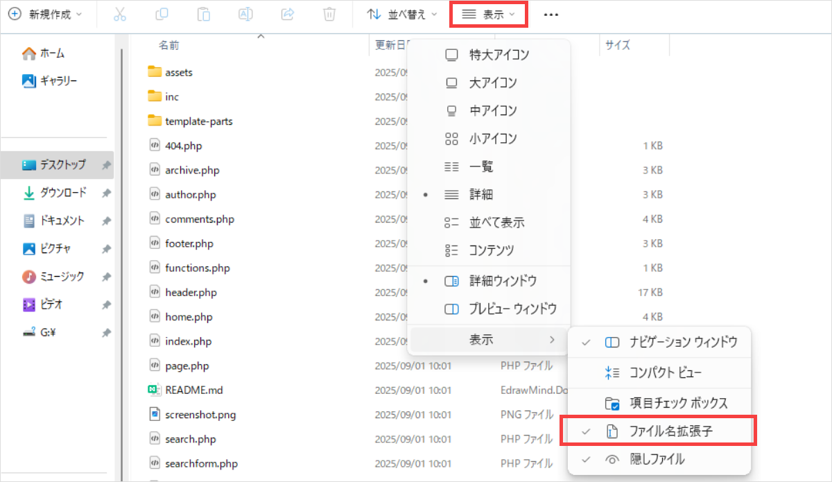Expand the 表示 submenu entry
The width and height of the screenshot is (832, 482).
coord(489,340)
